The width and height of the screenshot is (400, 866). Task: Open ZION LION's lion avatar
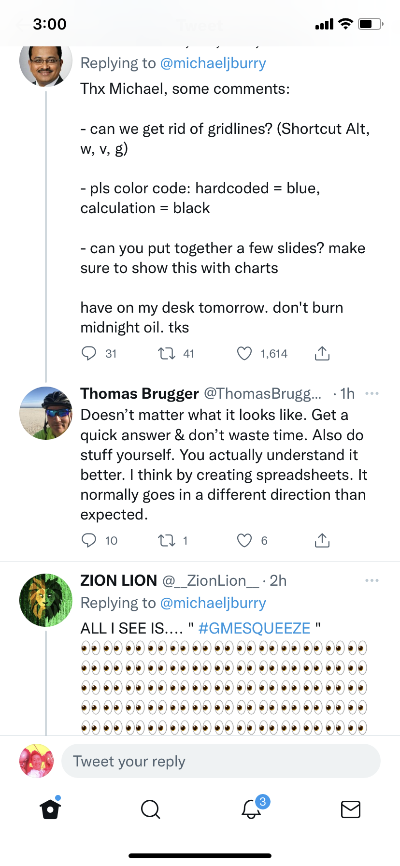[46, 600]
